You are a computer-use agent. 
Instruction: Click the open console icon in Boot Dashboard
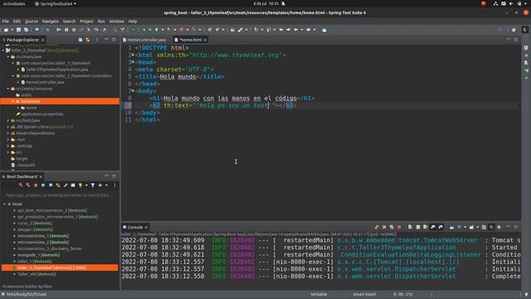click(x=51, y=185)
